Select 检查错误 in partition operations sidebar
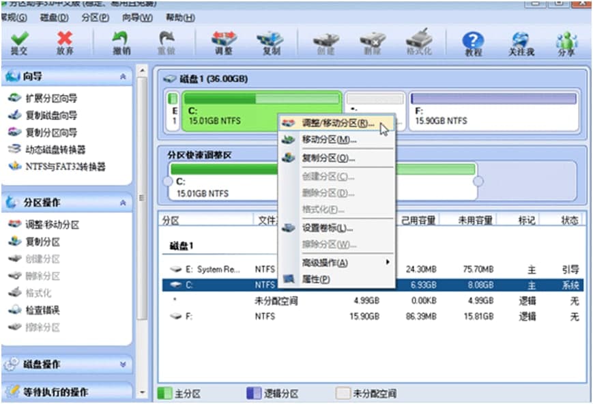This screenshot has height=404, width=593. coord(34,311)
